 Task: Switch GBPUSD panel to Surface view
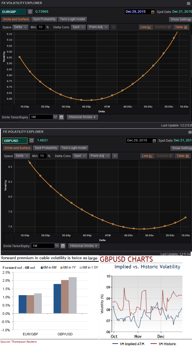pos(164,156)
